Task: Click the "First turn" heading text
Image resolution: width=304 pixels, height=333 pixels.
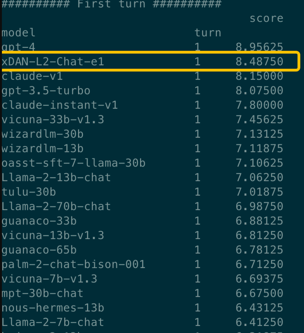Action: [x=111, y=4]
